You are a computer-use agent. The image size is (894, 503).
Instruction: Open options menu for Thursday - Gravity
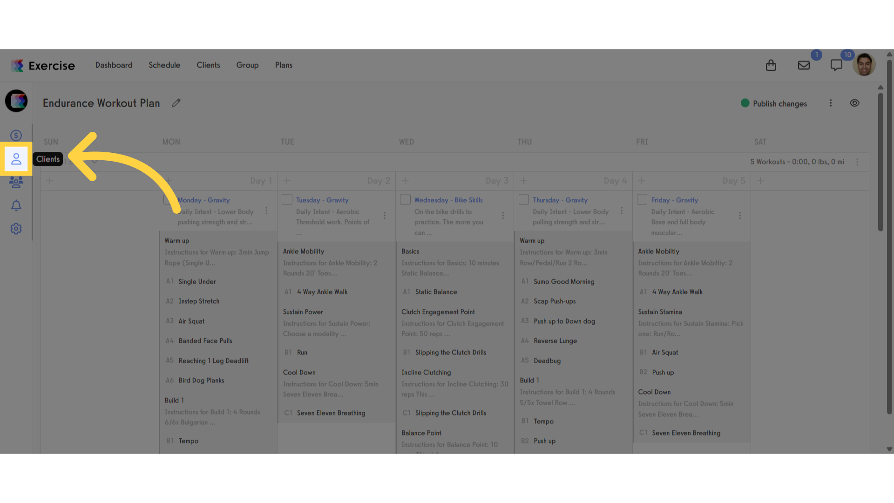622,211
